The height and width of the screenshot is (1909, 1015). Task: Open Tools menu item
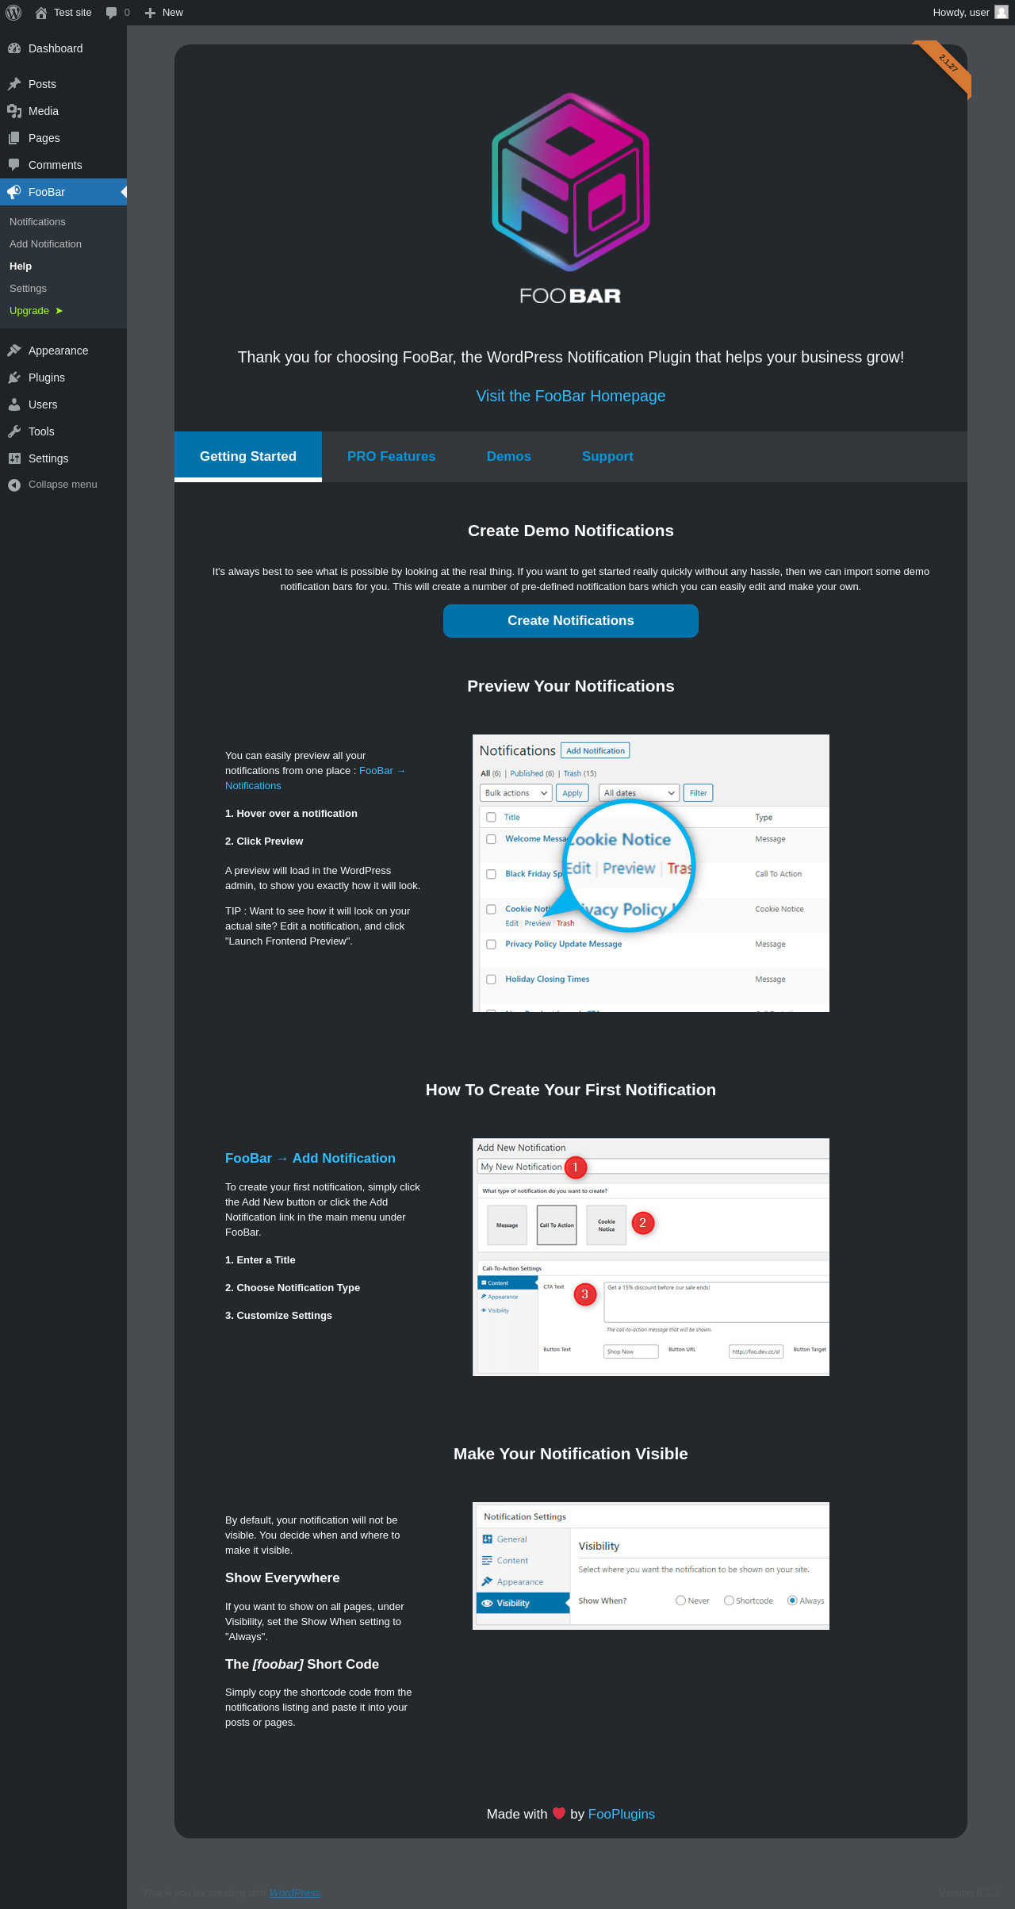point(63,431)
